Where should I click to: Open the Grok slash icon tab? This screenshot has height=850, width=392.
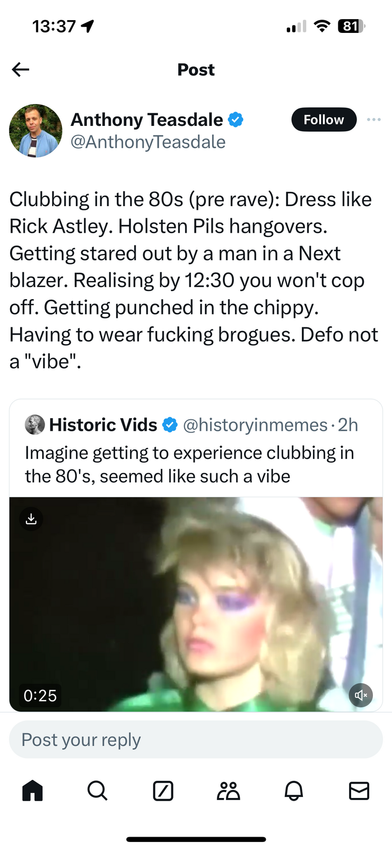[x=163, y=790]
